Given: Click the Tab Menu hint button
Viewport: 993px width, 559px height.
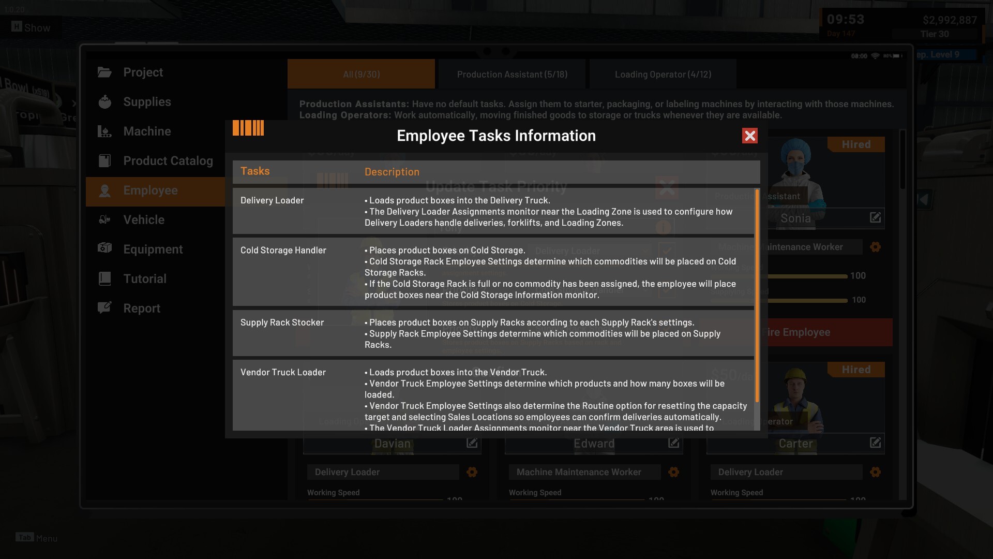Looking at the screenshot, I should [x=36, y=538].
